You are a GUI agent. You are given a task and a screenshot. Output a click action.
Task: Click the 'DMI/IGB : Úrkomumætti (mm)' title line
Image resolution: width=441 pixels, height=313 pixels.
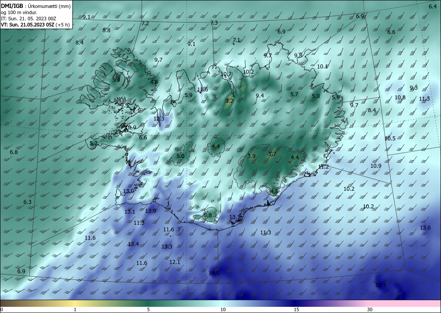35,6
